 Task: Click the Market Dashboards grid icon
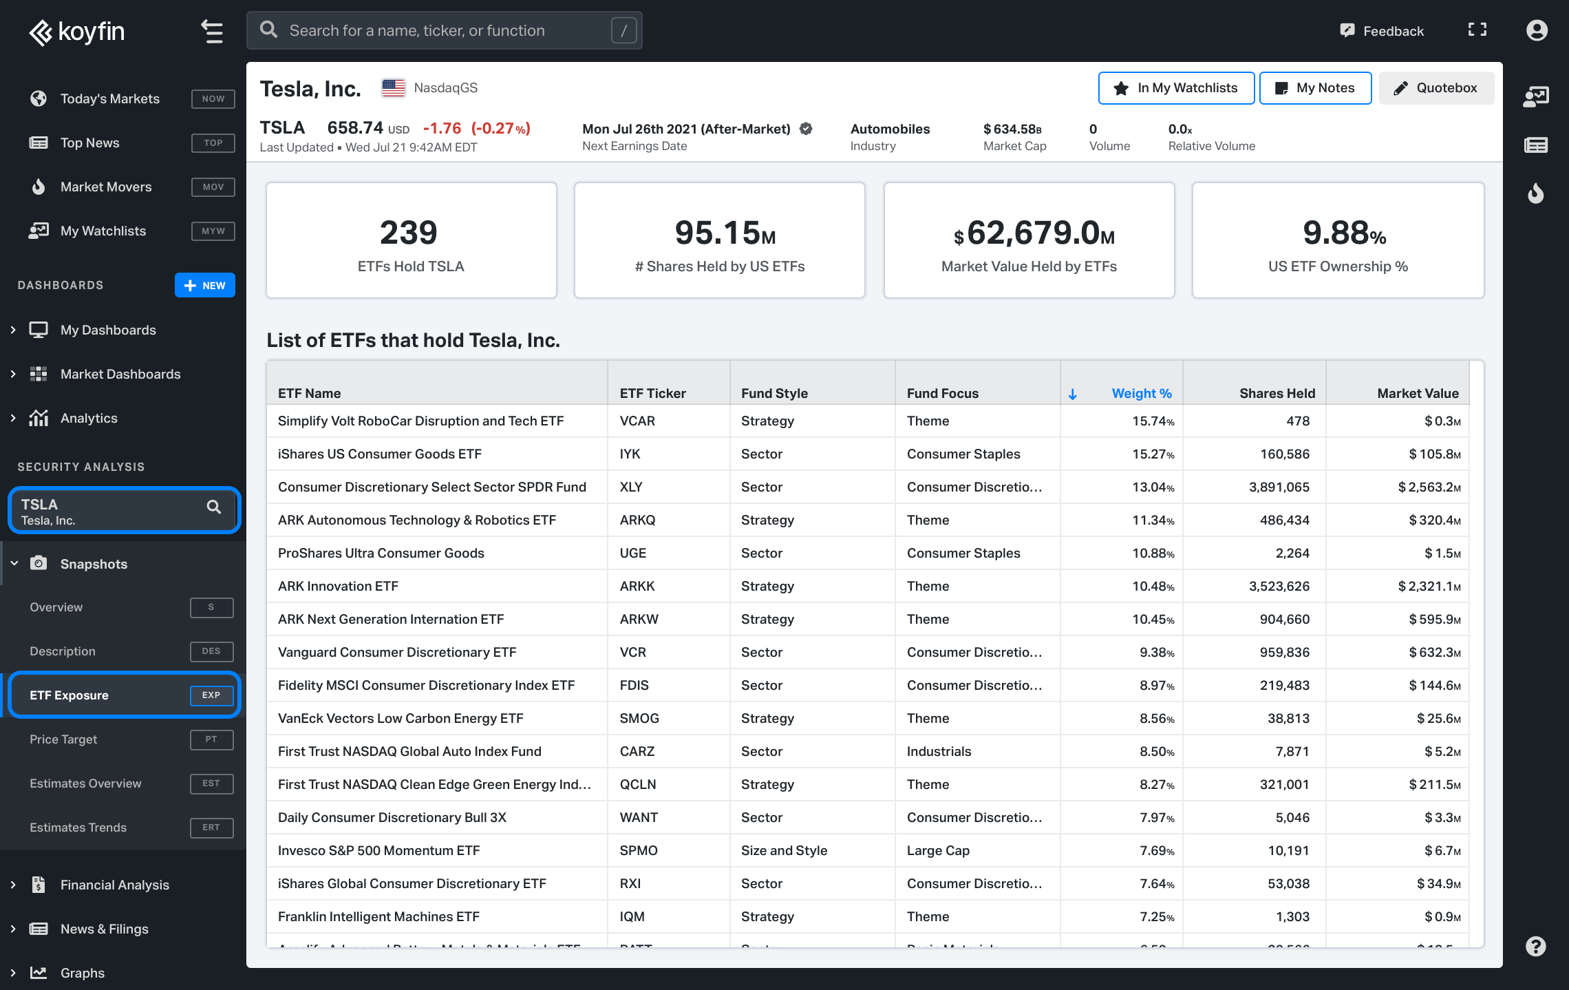click(x=39, y=374)
